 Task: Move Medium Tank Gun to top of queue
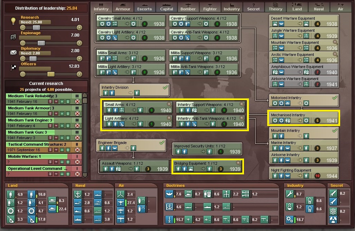pyautogui.click(x=68, y=138)
